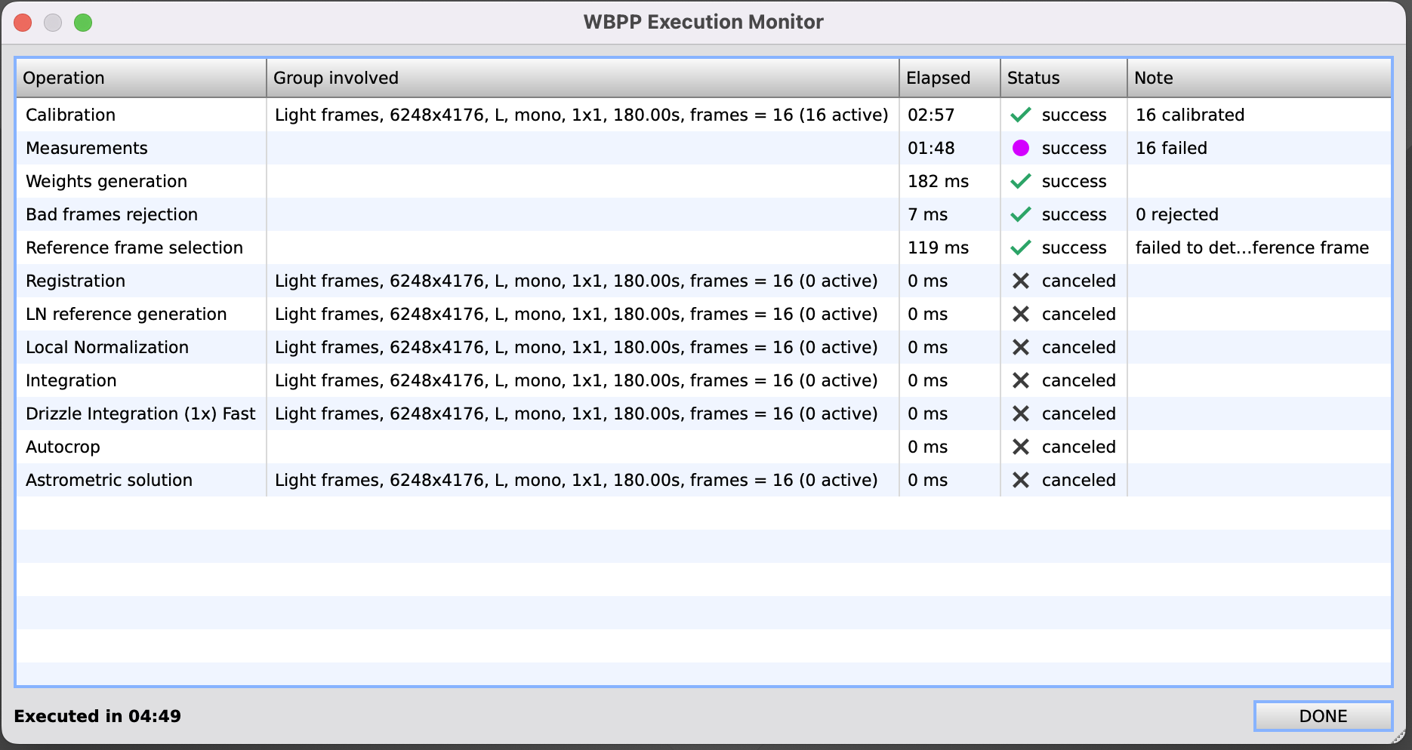Click the checkmark icon for Bad frames rejection
Image resolution: width=1412 pixels, height=750 pixels.
pyautogui.click(x=1020, y=214)
